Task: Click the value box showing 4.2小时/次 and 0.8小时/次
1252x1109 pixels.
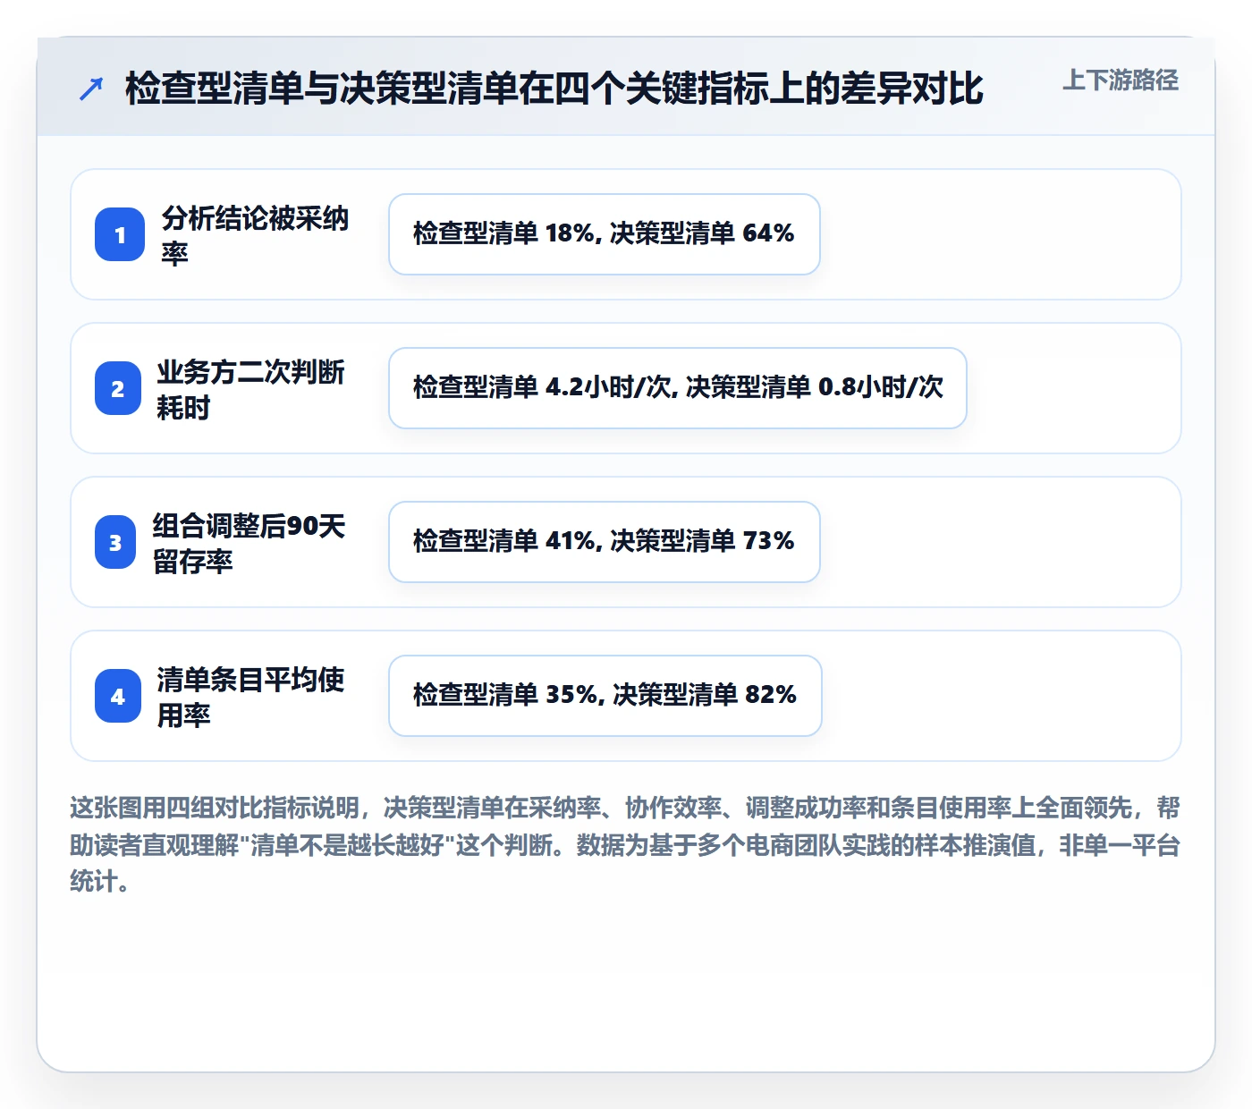Action: click(678, 388)
